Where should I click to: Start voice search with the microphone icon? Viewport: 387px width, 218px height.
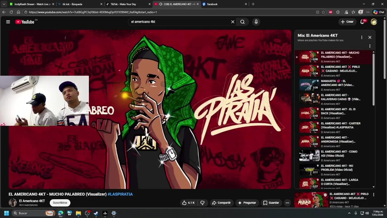pos(256,22)
